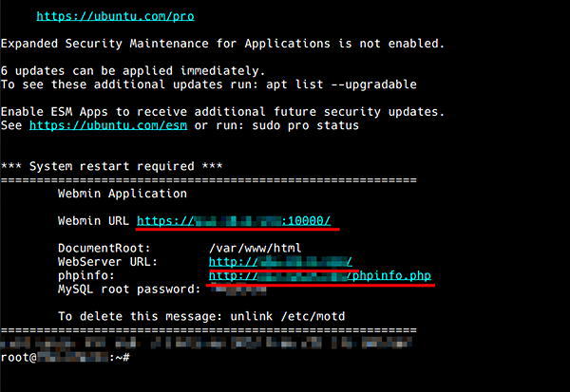570x392 pixels.
Task: Click '6 updates can be applied immediately.' line
Action: pos(133,71)
